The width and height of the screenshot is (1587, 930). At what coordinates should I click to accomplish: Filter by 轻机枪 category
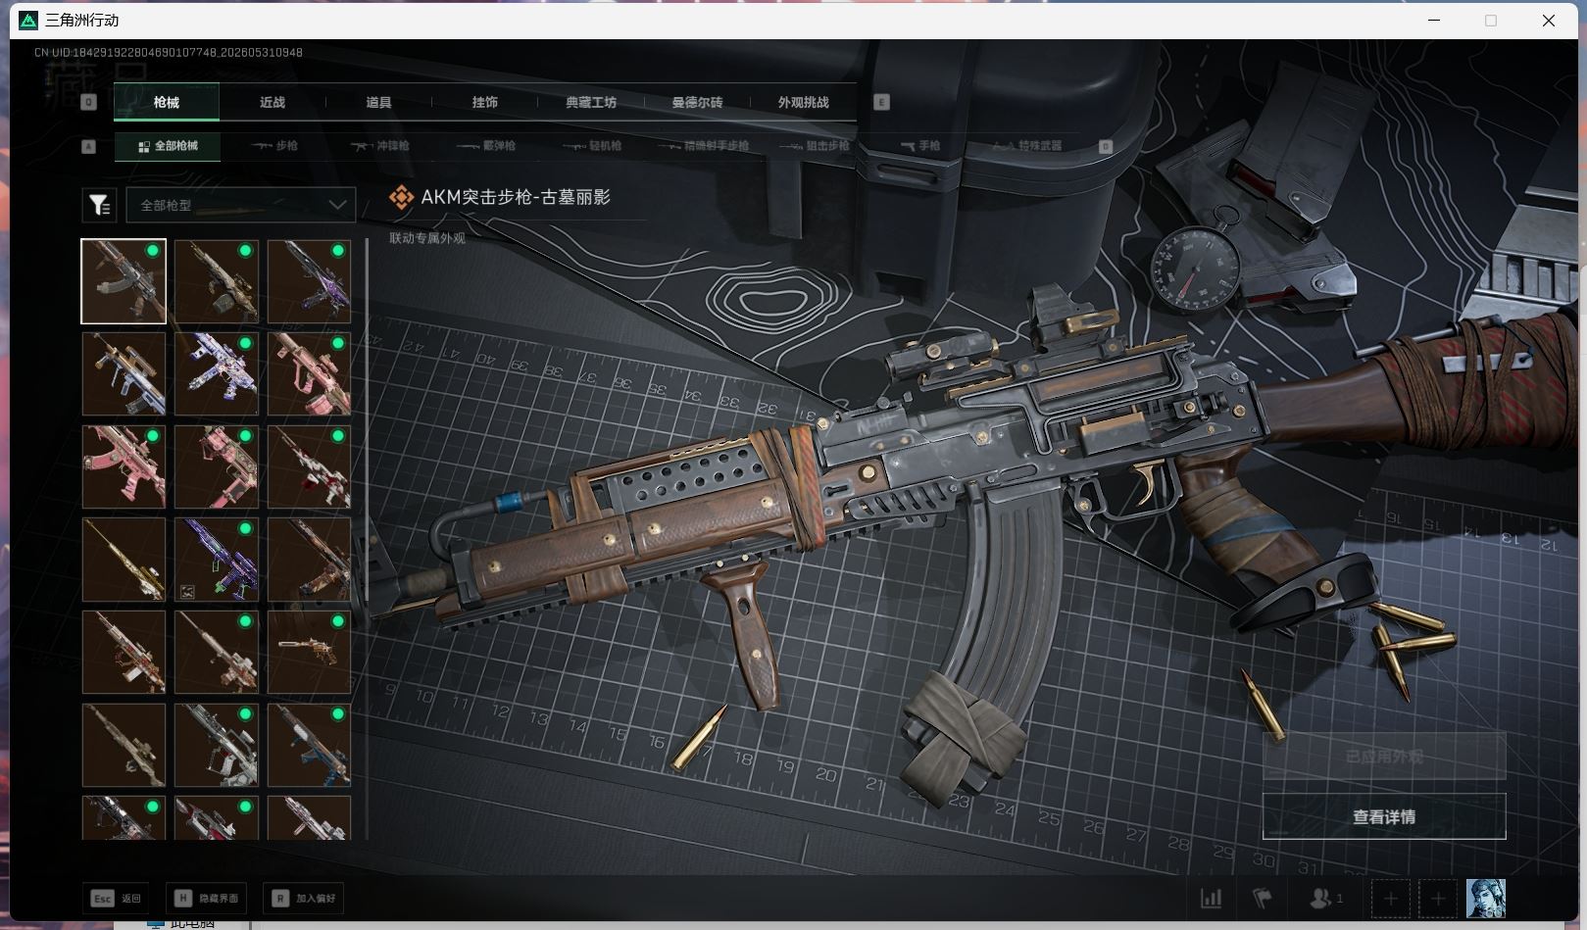pos(593,146)
